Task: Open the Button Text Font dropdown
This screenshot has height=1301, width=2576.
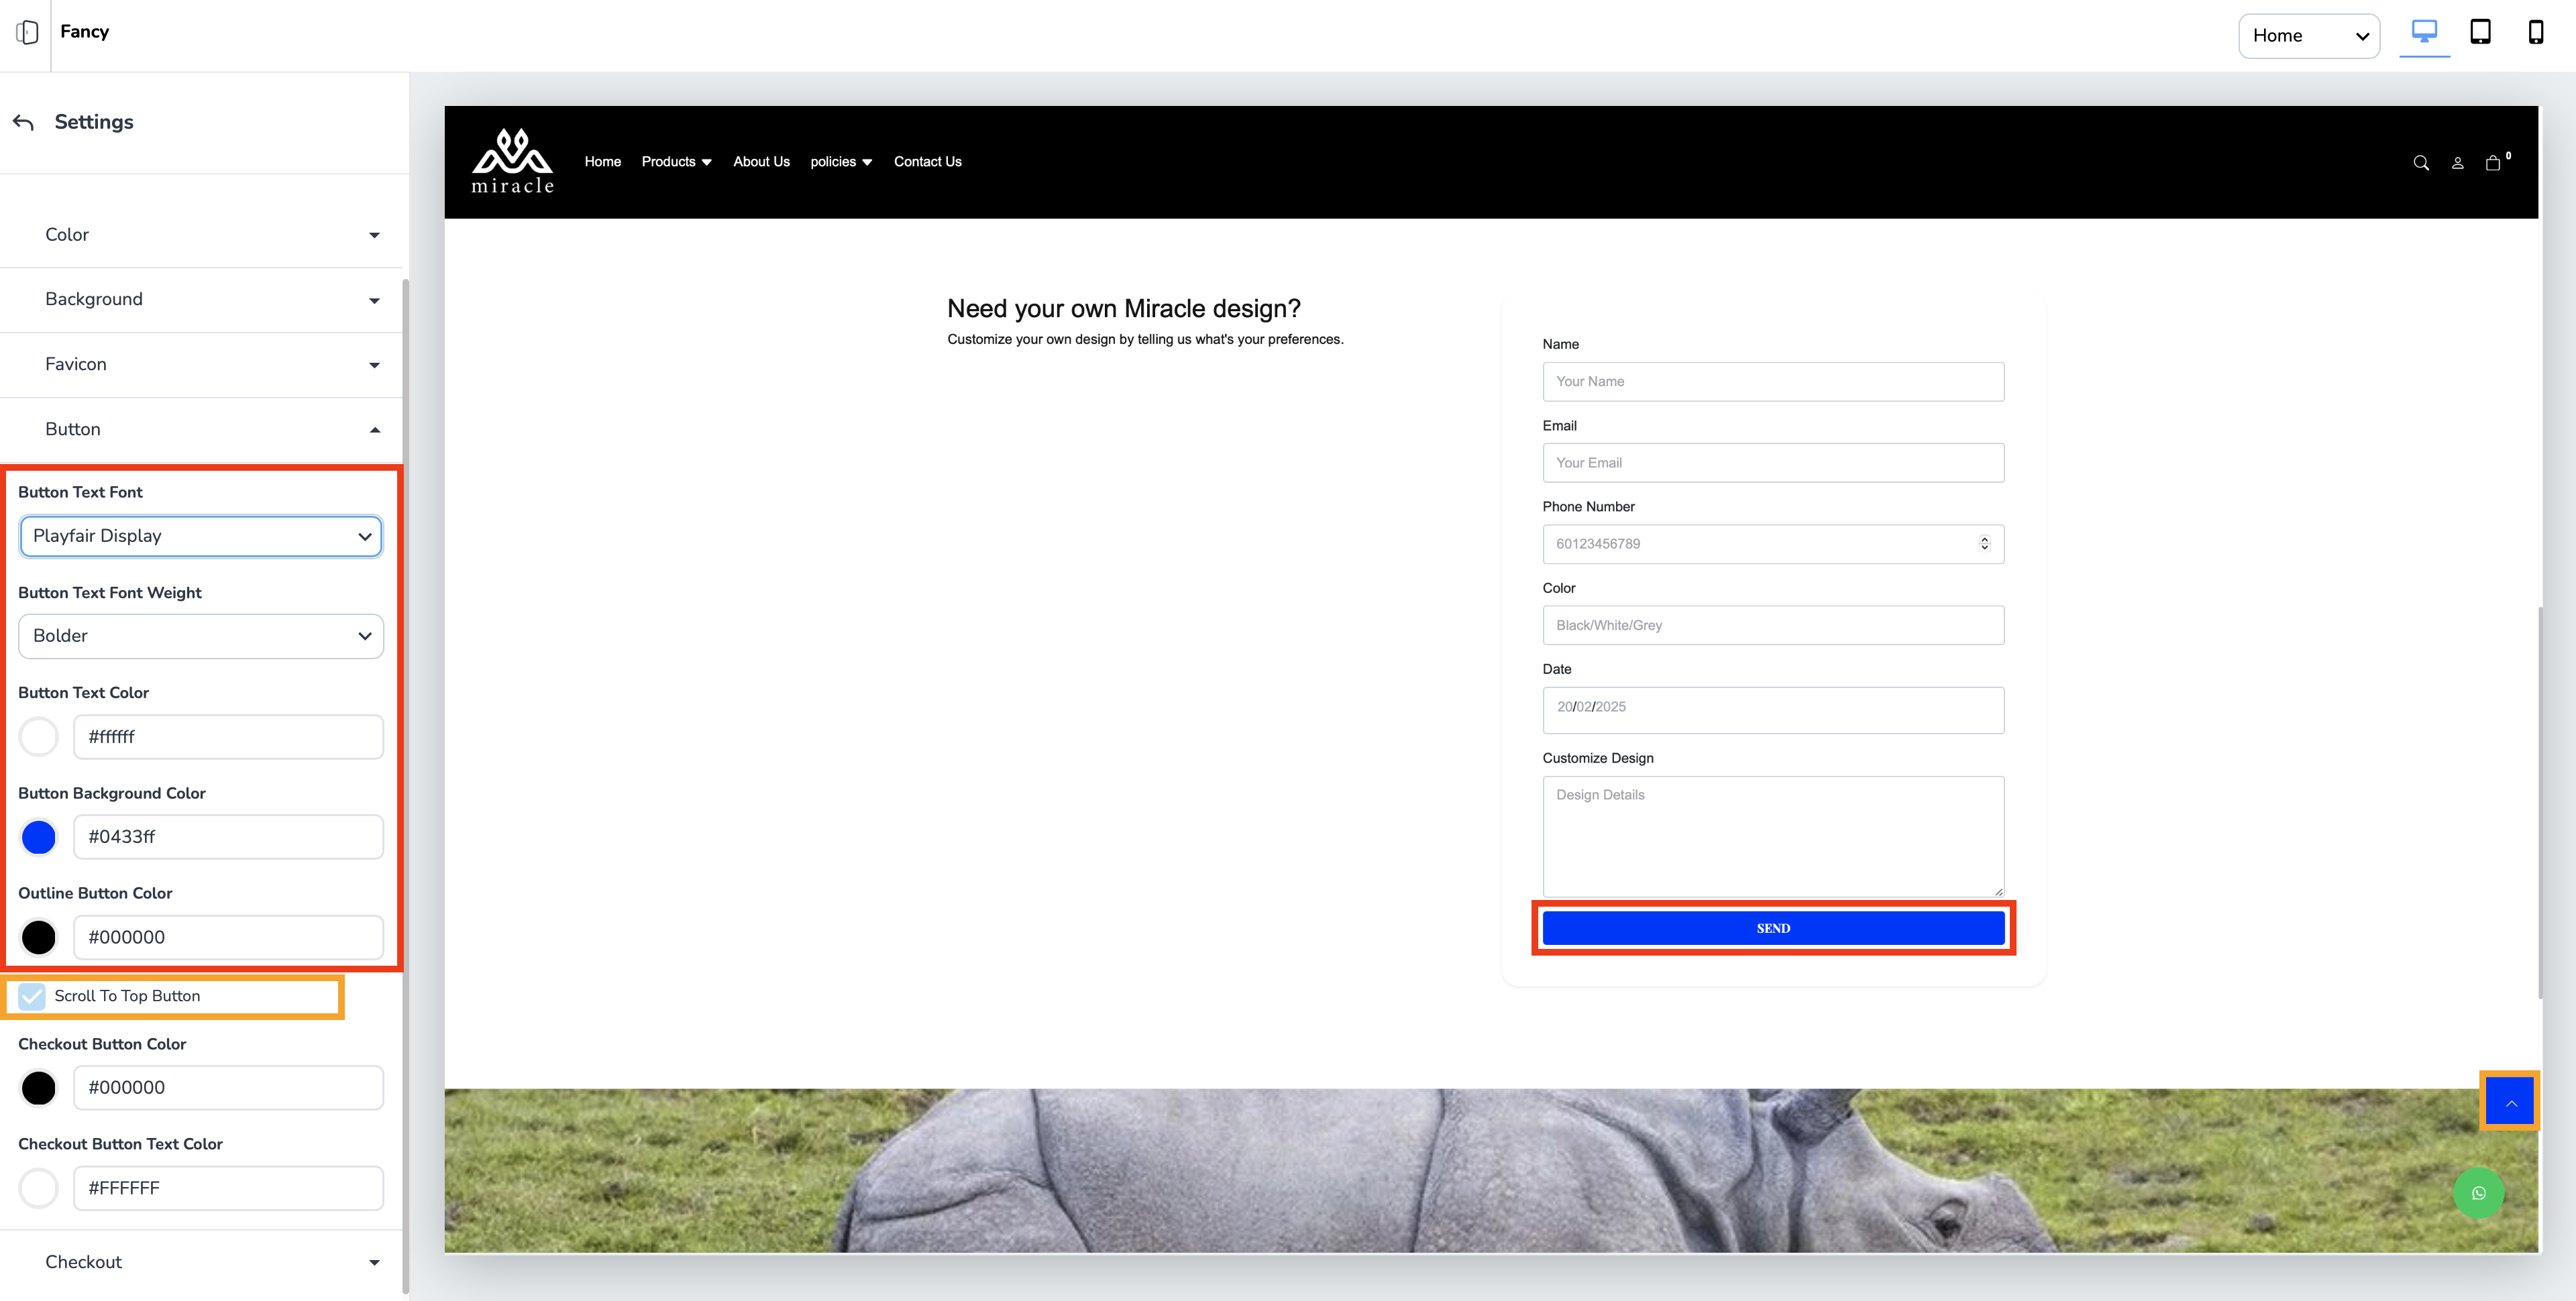Action: pos(201,536)
